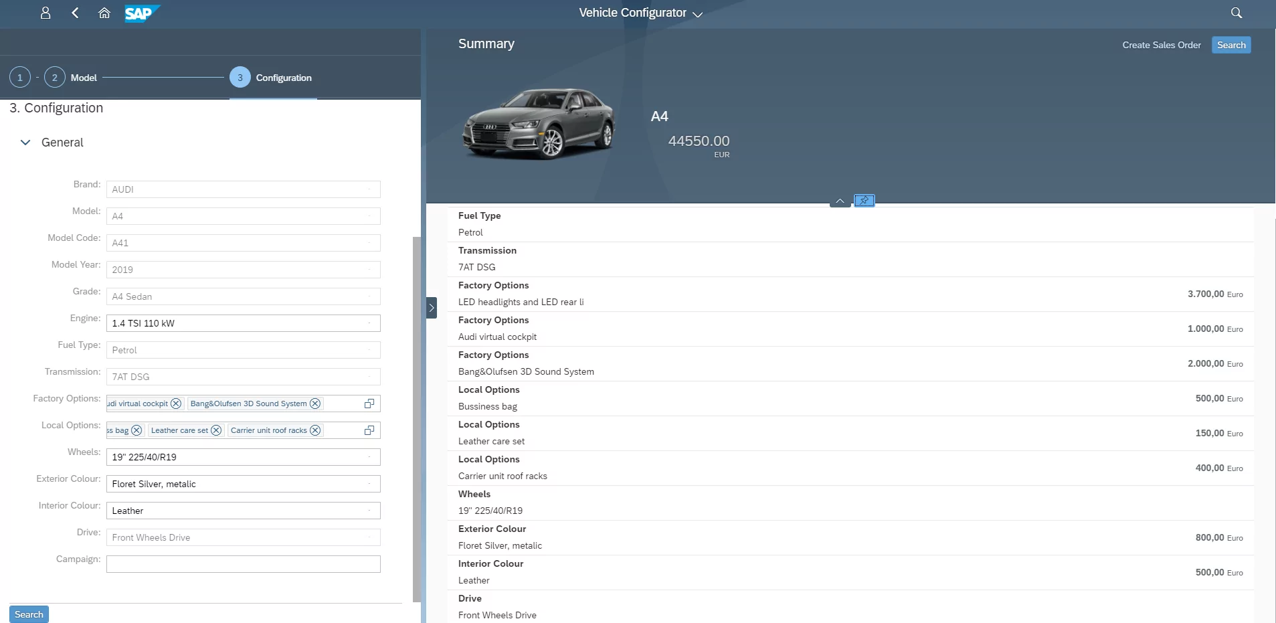
Task: Select the Leather care set token
Action: coord(179,430)
